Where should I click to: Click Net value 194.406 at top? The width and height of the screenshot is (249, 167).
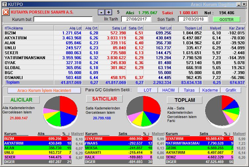[x=227, y=13]
